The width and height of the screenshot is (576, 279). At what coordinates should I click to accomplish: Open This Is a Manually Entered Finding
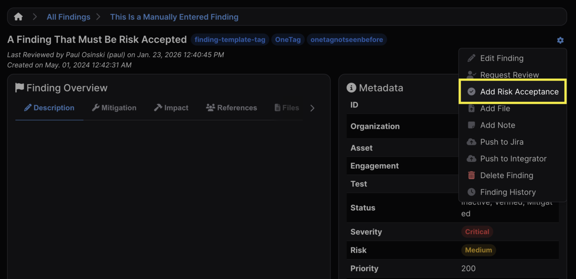(x=174, y=16)
